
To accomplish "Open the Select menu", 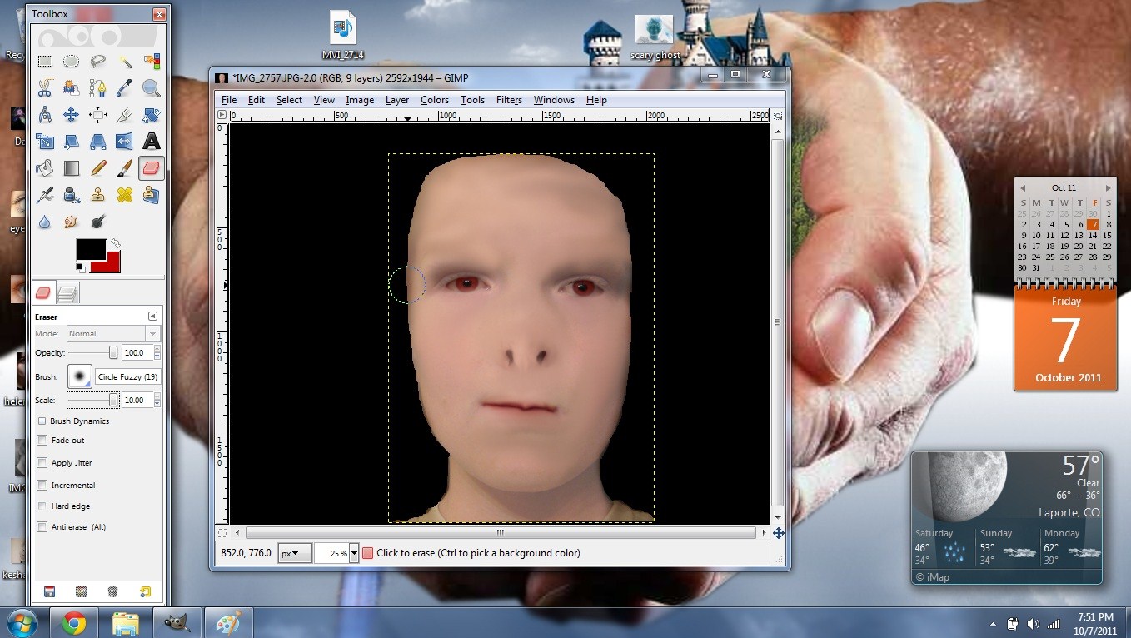I will (289, 100).
